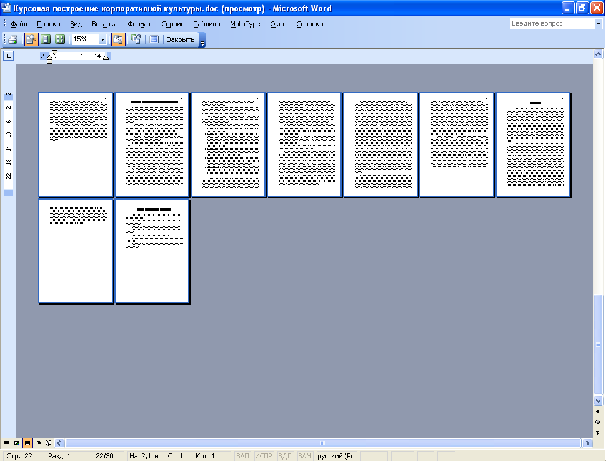Switch to Full Screen view icon
The image size is (606, 461).
(x=154, y=39)
